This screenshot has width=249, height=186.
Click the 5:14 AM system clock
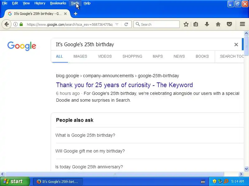click(237, 181)
